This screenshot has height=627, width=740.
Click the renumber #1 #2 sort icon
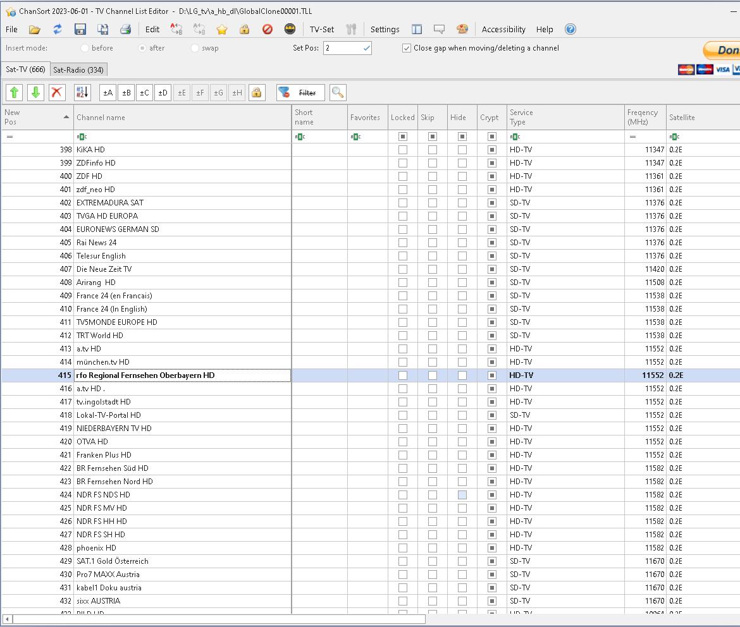click(x=82, y=92)
